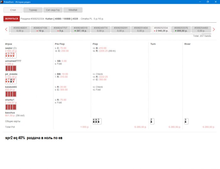220x169 pixels.
Task: Click seqtor's flop bet 410.00
Action: point(100,48)
